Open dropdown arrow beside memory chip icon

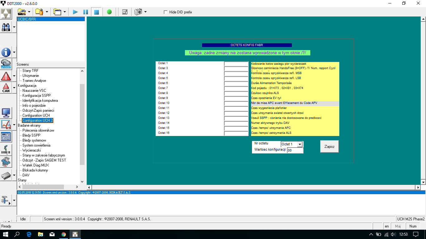pyautogui.click(x=14, y=175)
